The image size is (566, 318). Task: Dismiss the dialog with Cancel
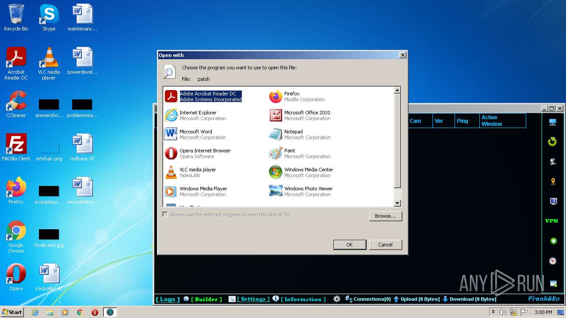385,245
